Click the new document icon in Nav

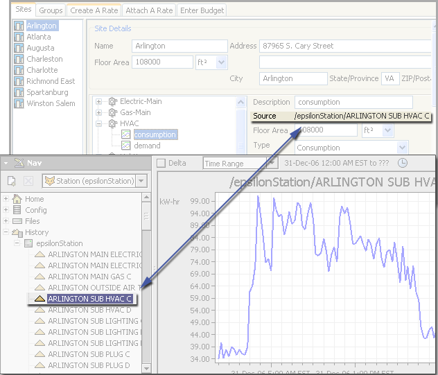tap(12, 181)
